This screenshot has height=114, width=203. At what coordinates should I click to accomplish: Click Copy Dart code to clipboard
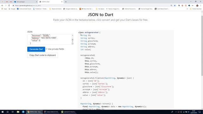click(43, 55)
